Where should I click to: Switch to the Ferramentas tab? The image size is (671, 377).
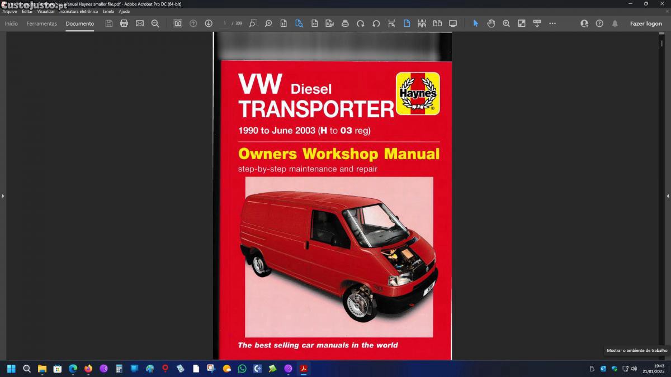[x=42, y=23]
